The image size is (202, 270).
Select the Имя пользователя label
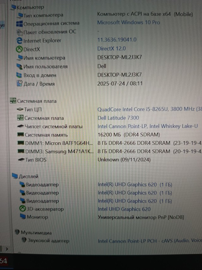coord(45,67)
